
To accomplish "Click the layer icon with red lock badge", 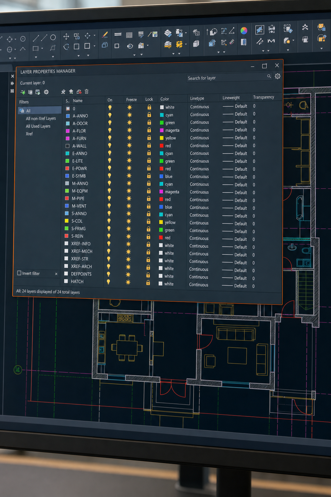I will point(79,92).
